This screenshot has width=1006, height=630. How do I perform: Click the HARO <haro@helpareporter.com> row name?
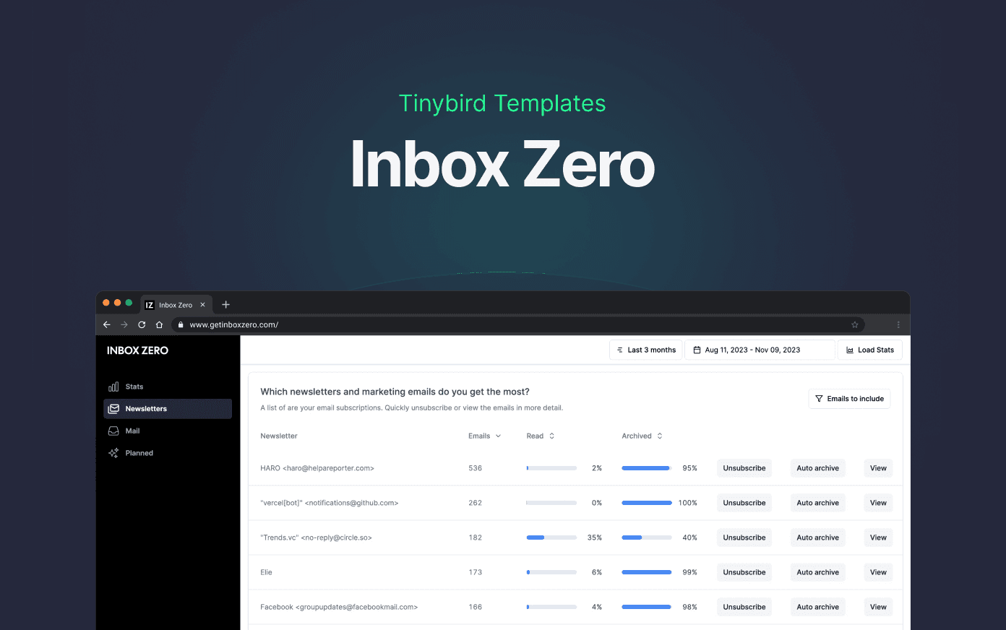click(x=317, y=468)
